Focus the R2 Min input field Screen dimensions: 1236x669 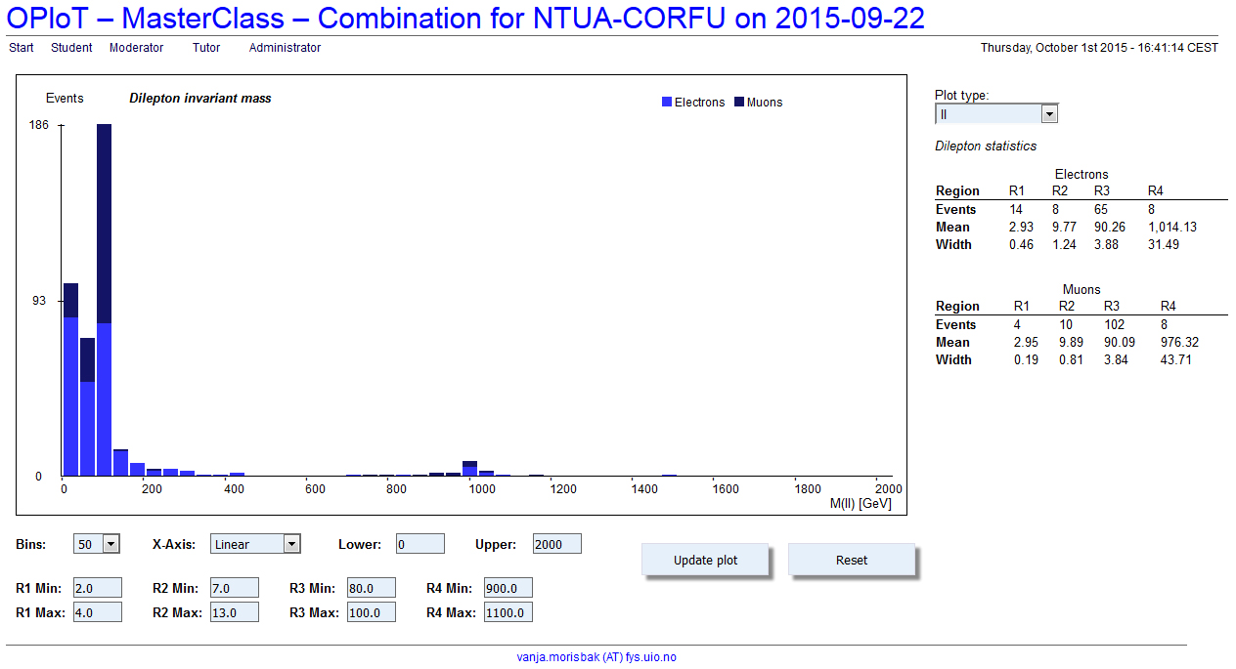click(235, 587)
